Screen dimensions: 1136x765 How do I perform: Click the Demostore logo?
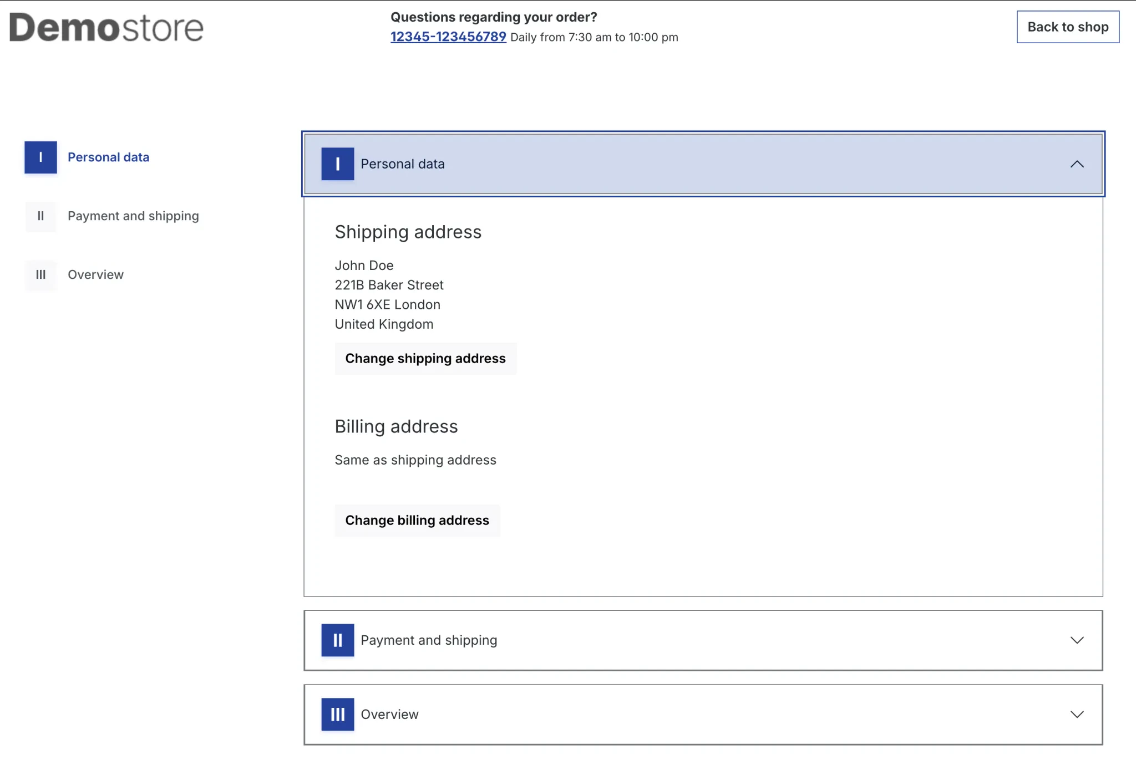click(x=106, y=28)
